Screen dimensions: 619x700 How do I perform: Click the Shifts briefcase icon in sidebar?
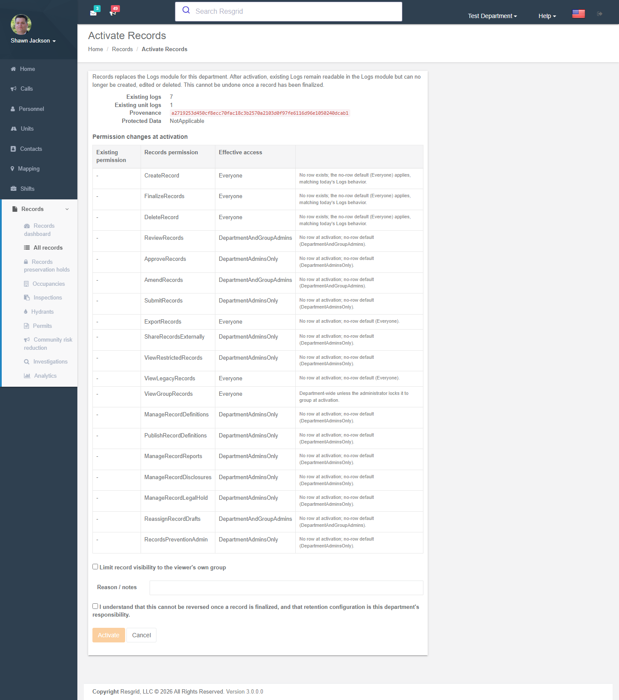13,189
